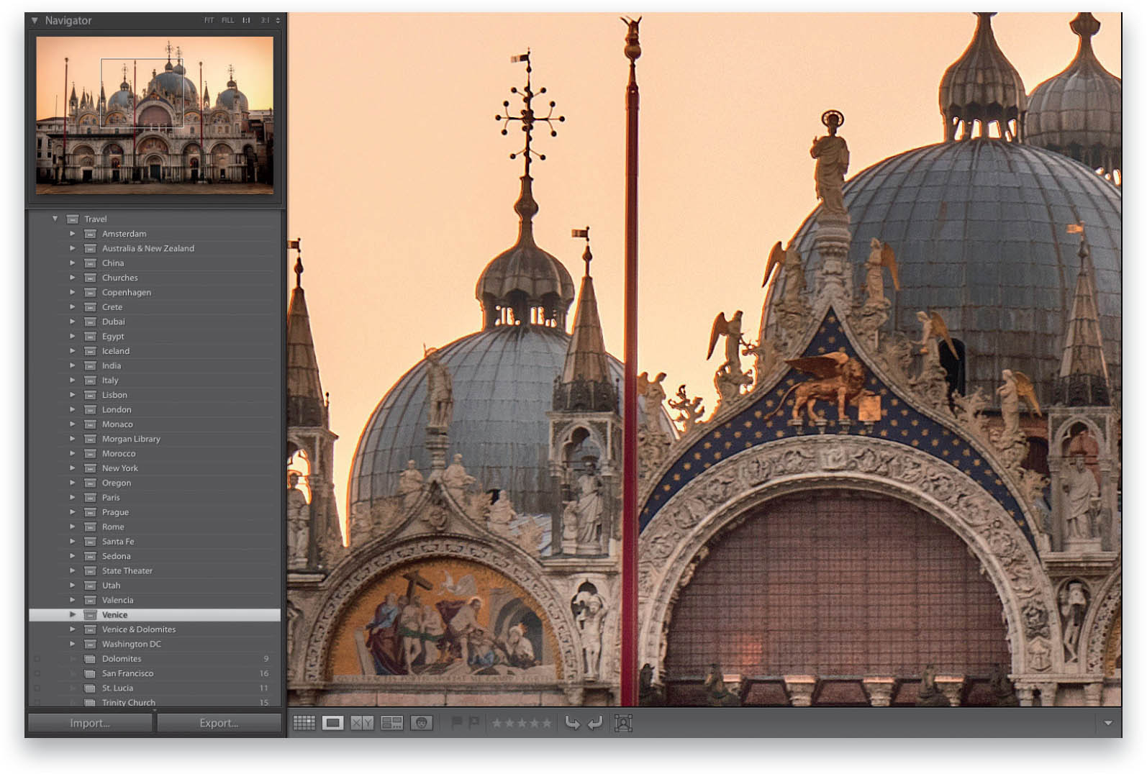
Task: Open Survey view
Action: 391,723
